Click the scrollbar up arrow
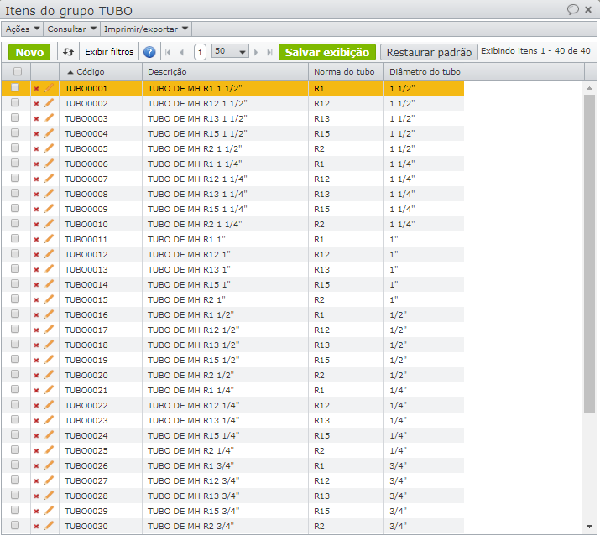This screenshot has width=600, height=535. (589, 88)
